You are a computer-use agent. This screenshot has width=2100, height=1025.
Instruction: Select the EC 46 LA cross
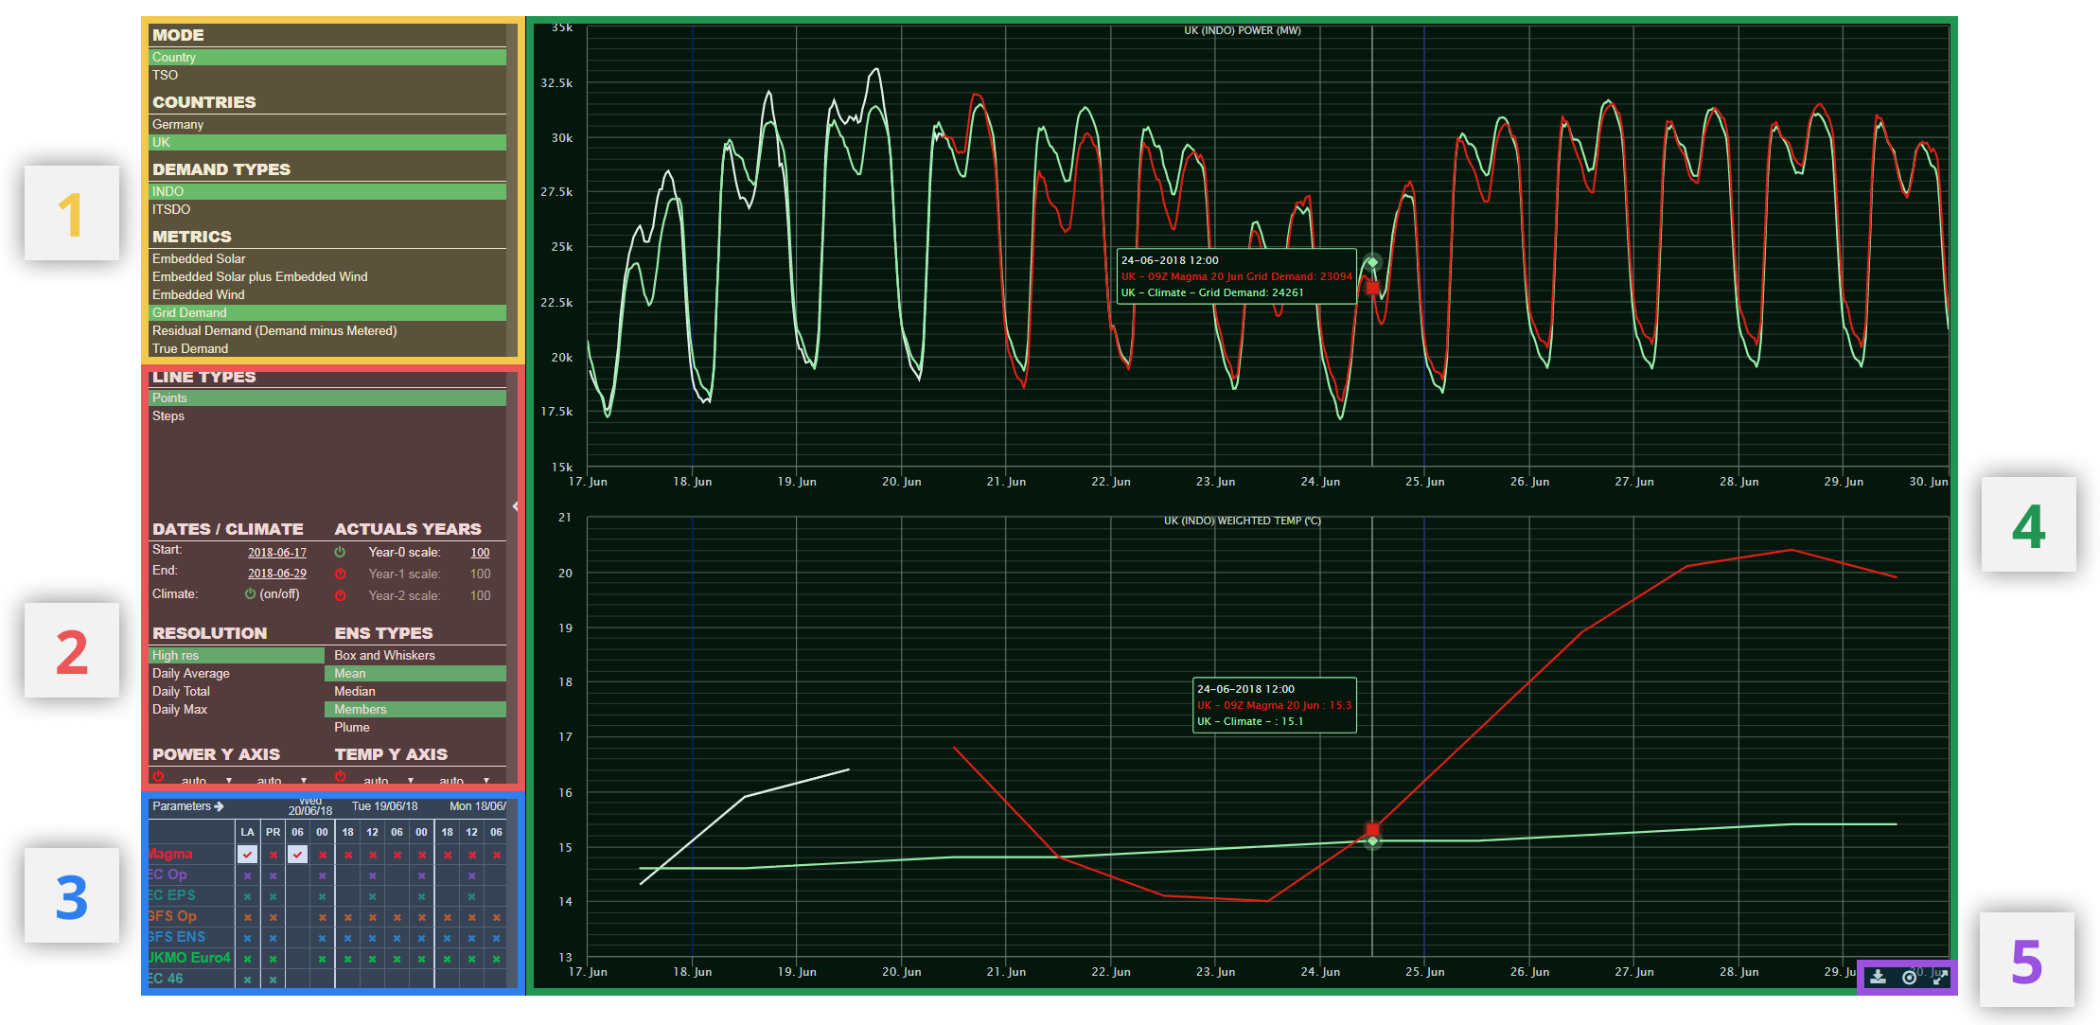(247, 980)
